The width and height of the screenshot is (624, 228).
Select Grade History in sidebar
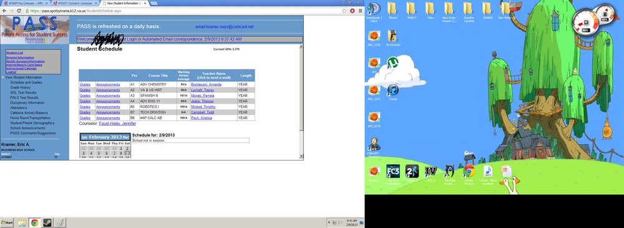21,87
